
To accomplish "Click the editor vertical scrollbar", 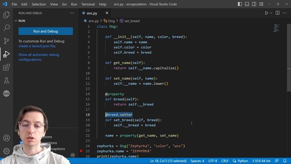I will (289, 58).
